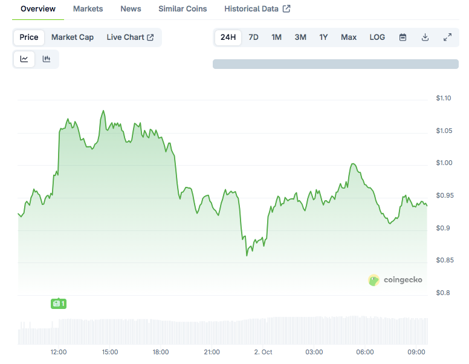This screenshot has height=364, width=469.
Task: Click the news event marker badge
Action: coord(59,303)
